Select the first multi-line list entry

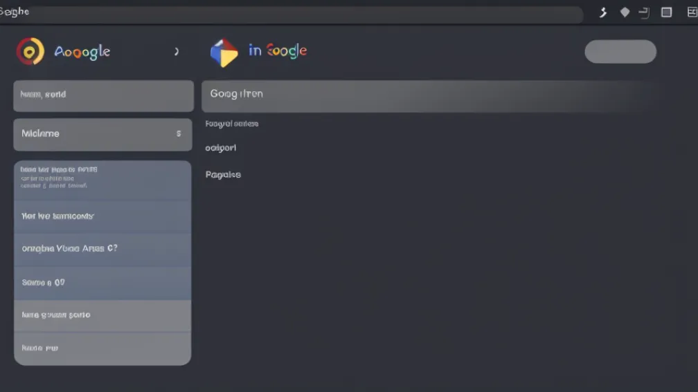click(102, 180)
